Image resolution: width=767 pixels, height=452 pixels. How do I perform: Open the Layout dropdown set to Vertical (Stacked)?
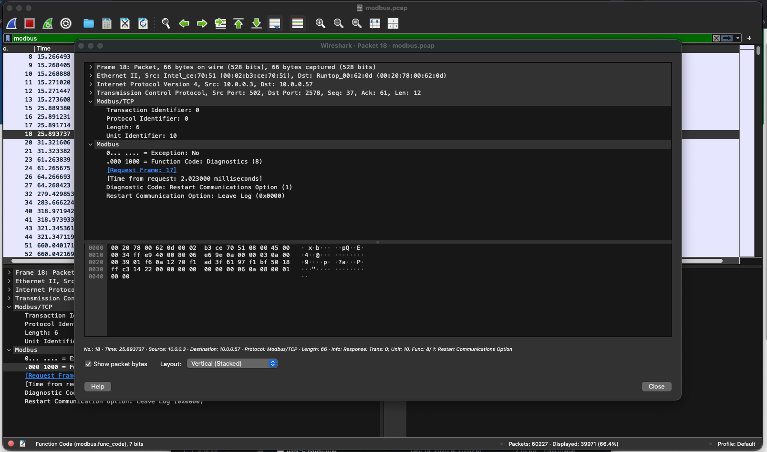pyautogui.click(x=232, y=363)
